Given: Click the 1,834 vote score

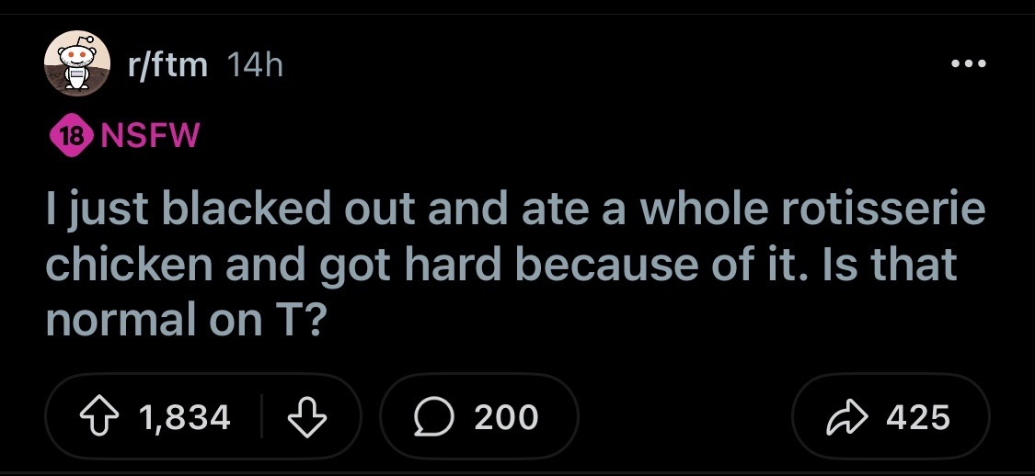Looking at the screenshot, I should (186, 417).
